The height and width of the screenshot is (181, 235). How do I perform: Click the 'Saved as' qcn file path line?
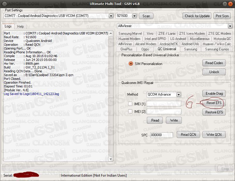(x=39, y=75)
